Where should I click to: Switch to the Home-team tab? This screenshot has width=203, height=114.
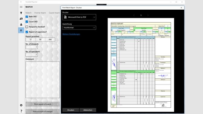tap(40, 13)
